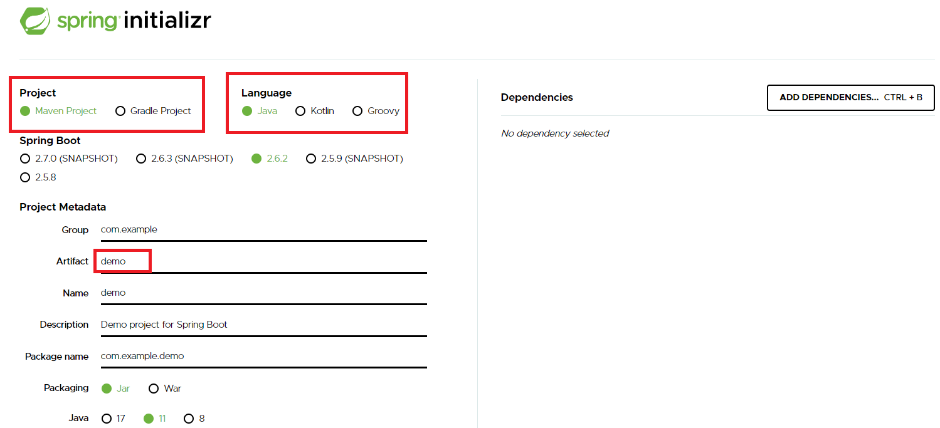Click the Spring Initializr logo
Image resolution: width=940 pixels, height=428 pixels.
click(115, 21)
